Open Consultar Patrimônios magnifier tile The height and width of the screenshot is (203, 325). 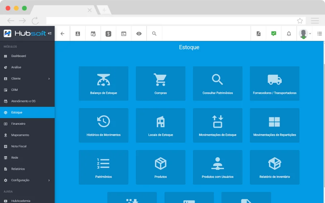[217, 84]
